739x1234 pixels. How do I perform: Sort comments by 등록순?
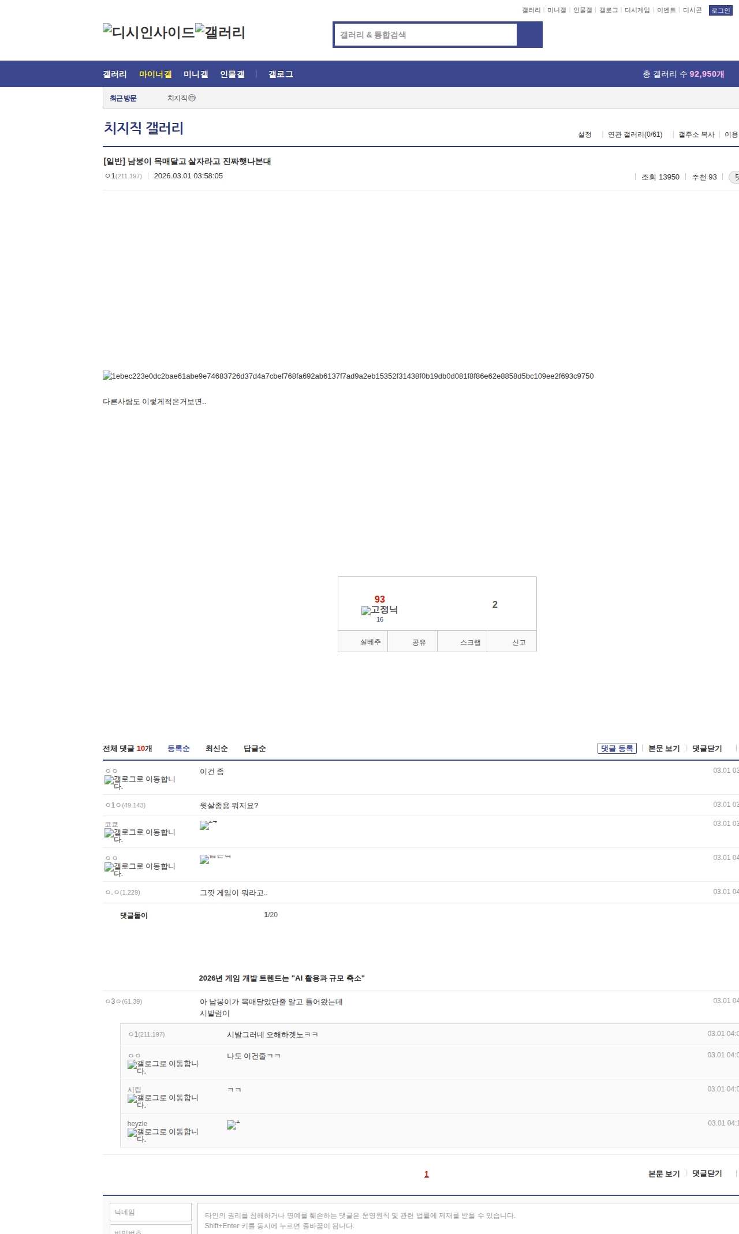[178, 749]
